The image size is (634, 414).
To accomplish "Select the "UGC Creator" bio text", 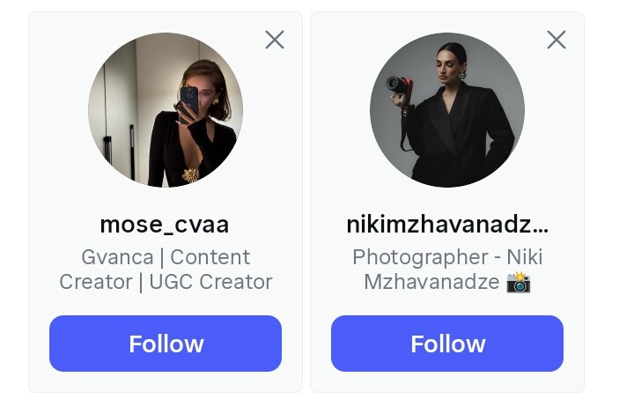I will (210, 282).
